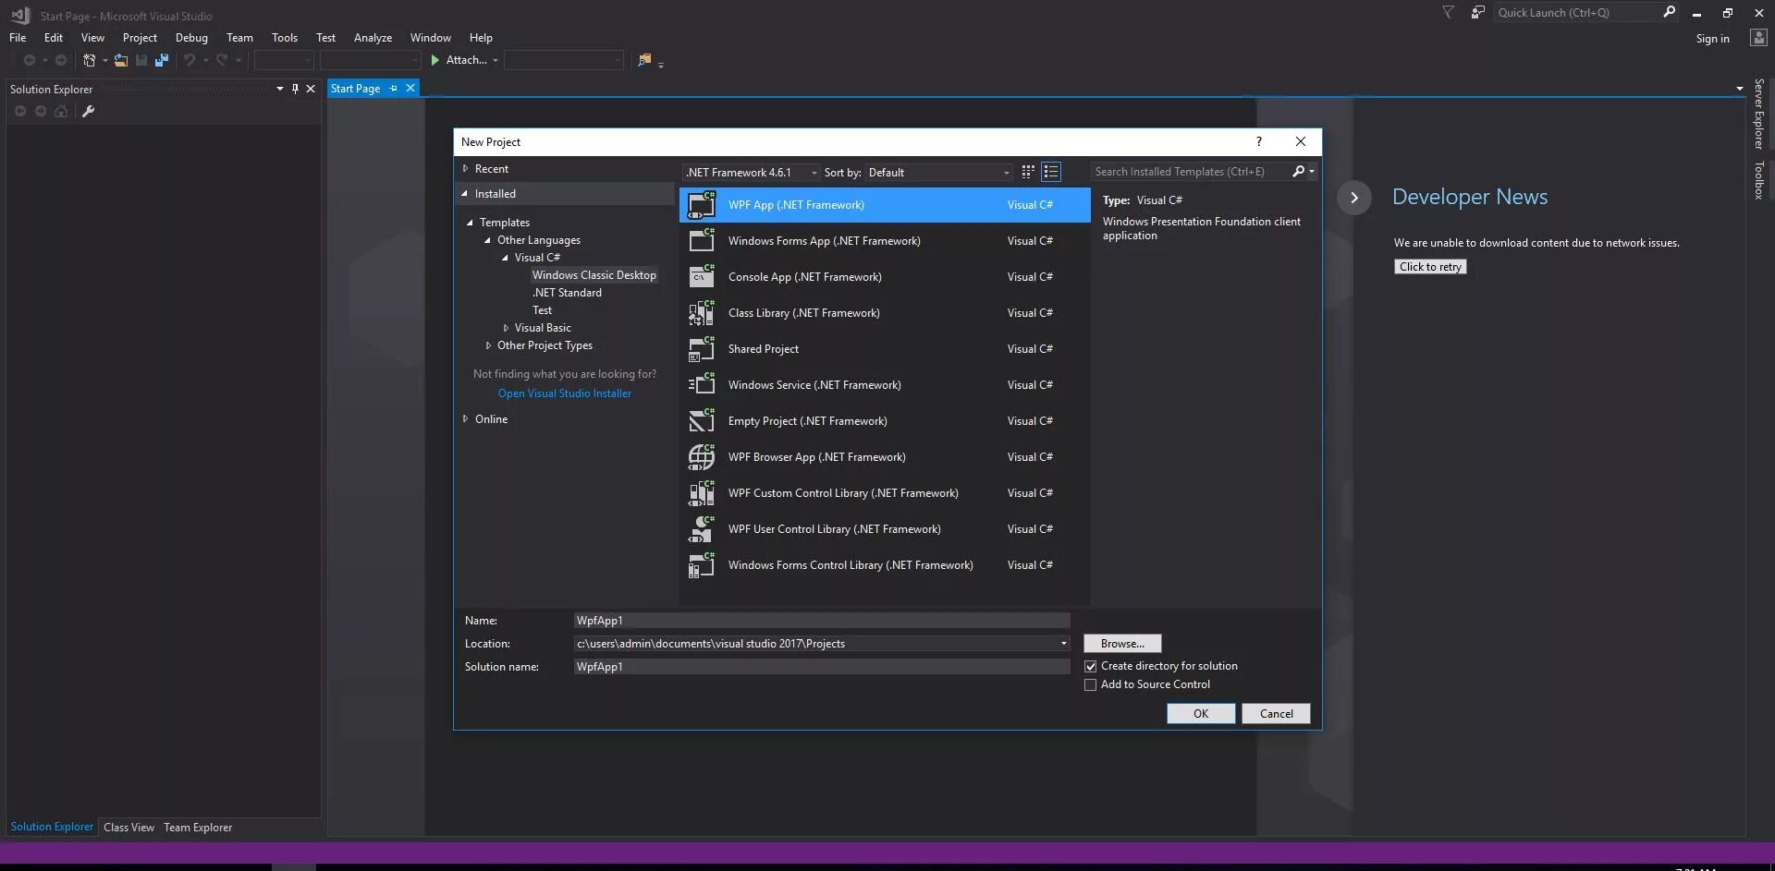Viewport: 1775px width, 871px height.
Task: Click the Class Library template icon
Action: [702, 312]
